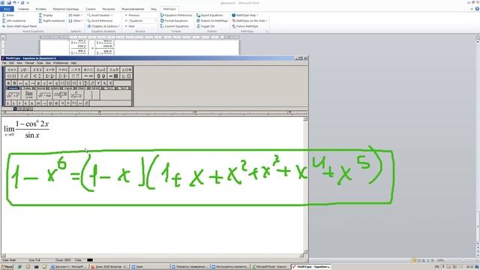
Task: Open the Help menu in MathType
Action: click(73, 63)
